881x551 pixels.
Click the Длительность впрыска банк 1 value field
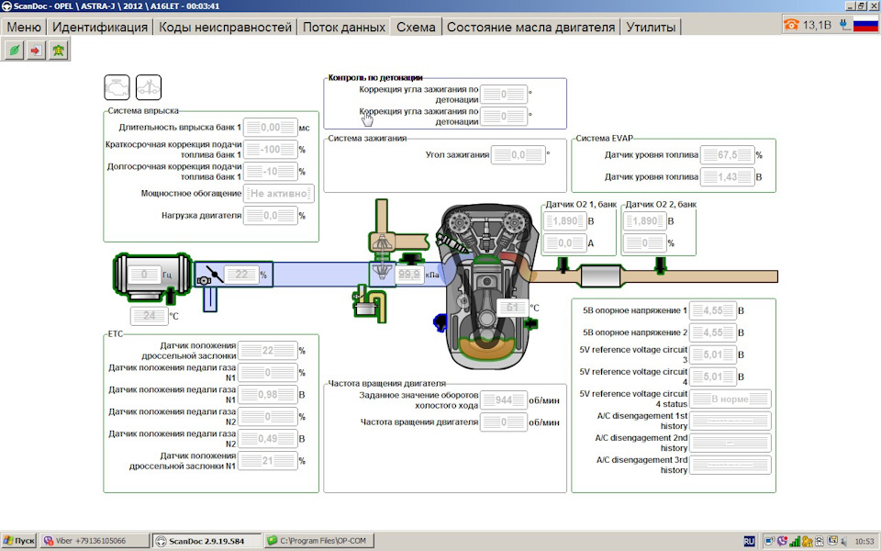point(270,128)
